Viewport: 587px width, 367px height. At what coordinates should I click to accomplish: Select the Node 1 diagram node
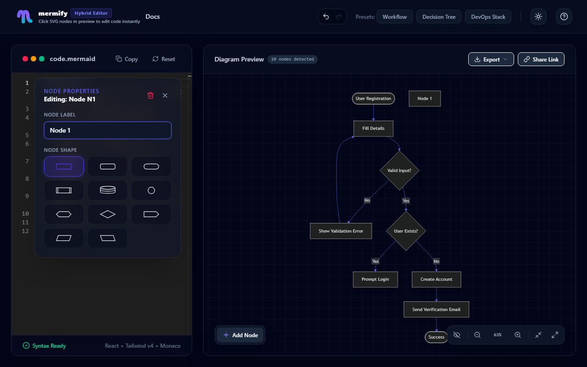coord(425,98)
